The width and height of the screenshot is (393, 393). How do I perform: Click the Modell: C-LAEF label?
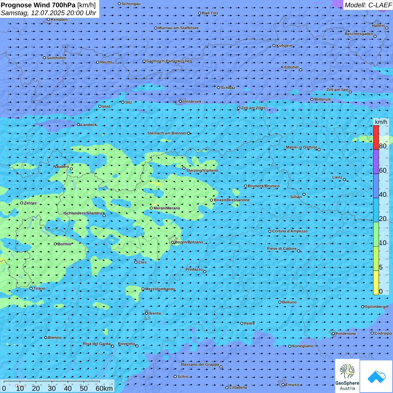pyautogui.click(x=368, y=5)
